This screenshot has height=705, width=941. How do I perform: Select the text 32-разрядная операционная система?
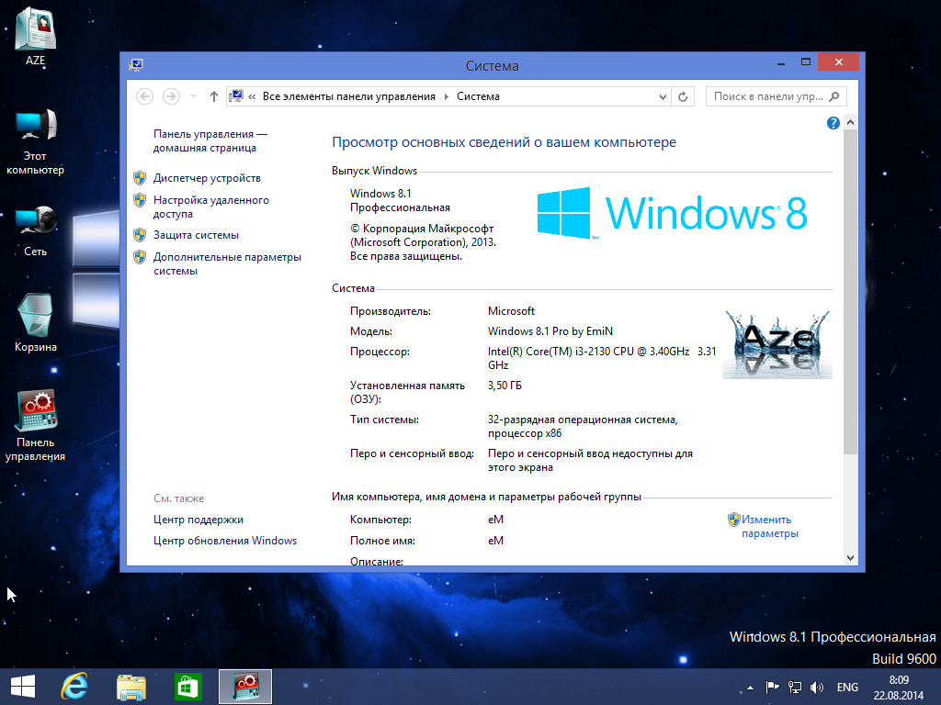point(581,420)
